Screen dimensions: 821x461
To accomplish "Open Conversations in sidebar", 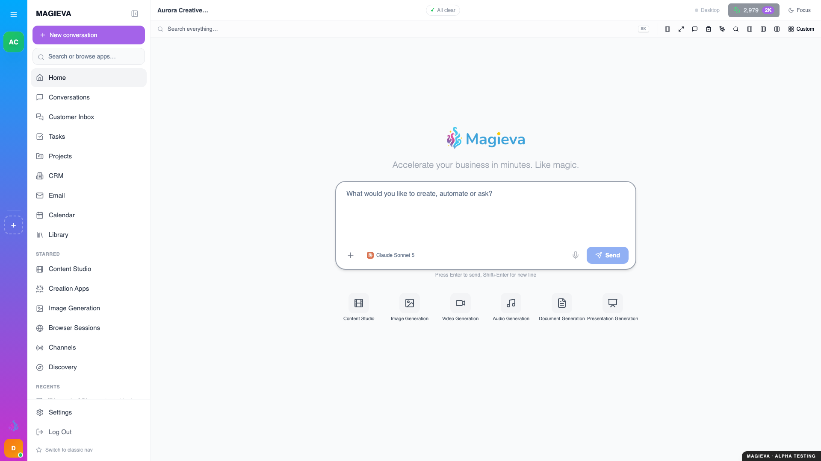I will (89, 97).
